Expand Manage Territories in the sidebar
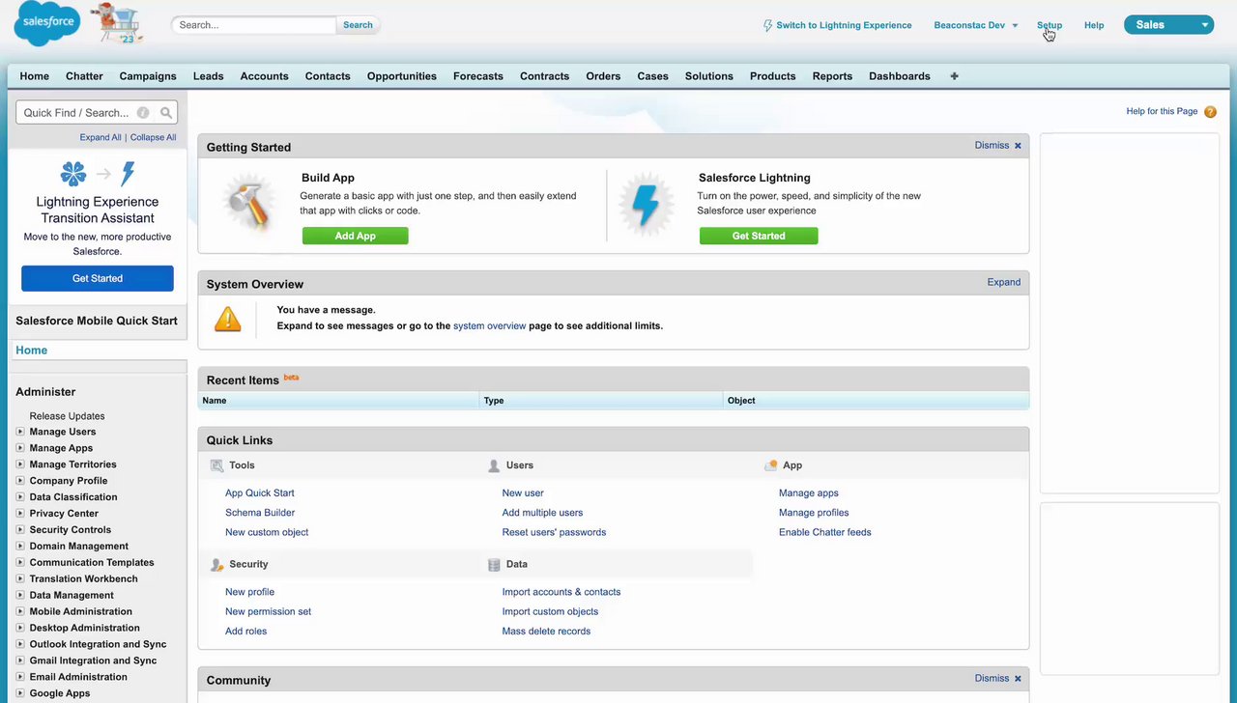 (20, 464)
